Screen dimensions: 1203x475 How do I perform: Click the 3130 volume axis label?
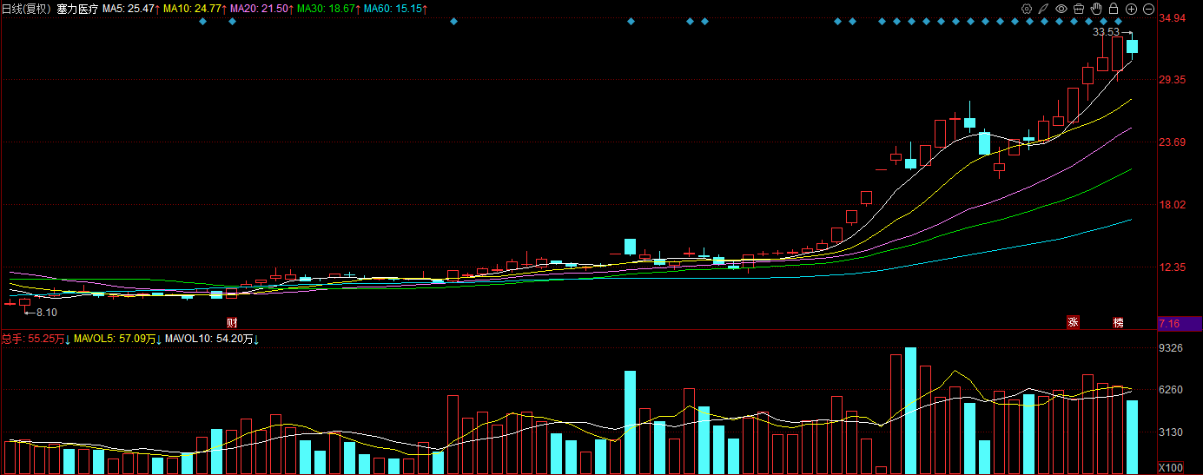(x=1172, y=432)
